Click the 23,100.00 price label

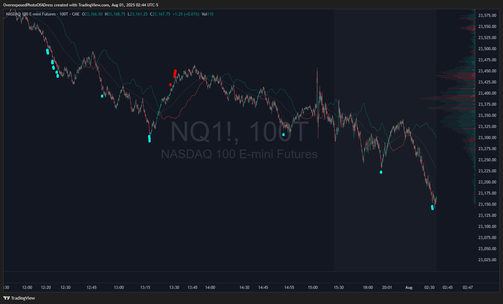pos(487,227)
